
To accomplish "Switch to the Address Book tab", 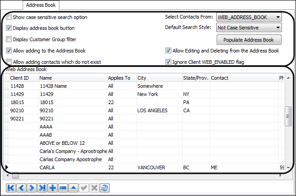I will tap(41, 5).
